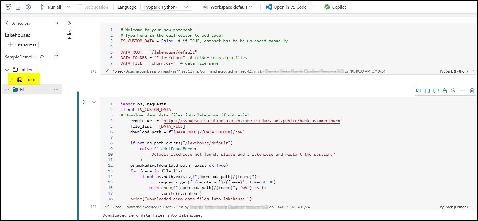478x221 pixels.
Task: Open output options ellipsis below second cell
Action: click(x=94, y=215)
